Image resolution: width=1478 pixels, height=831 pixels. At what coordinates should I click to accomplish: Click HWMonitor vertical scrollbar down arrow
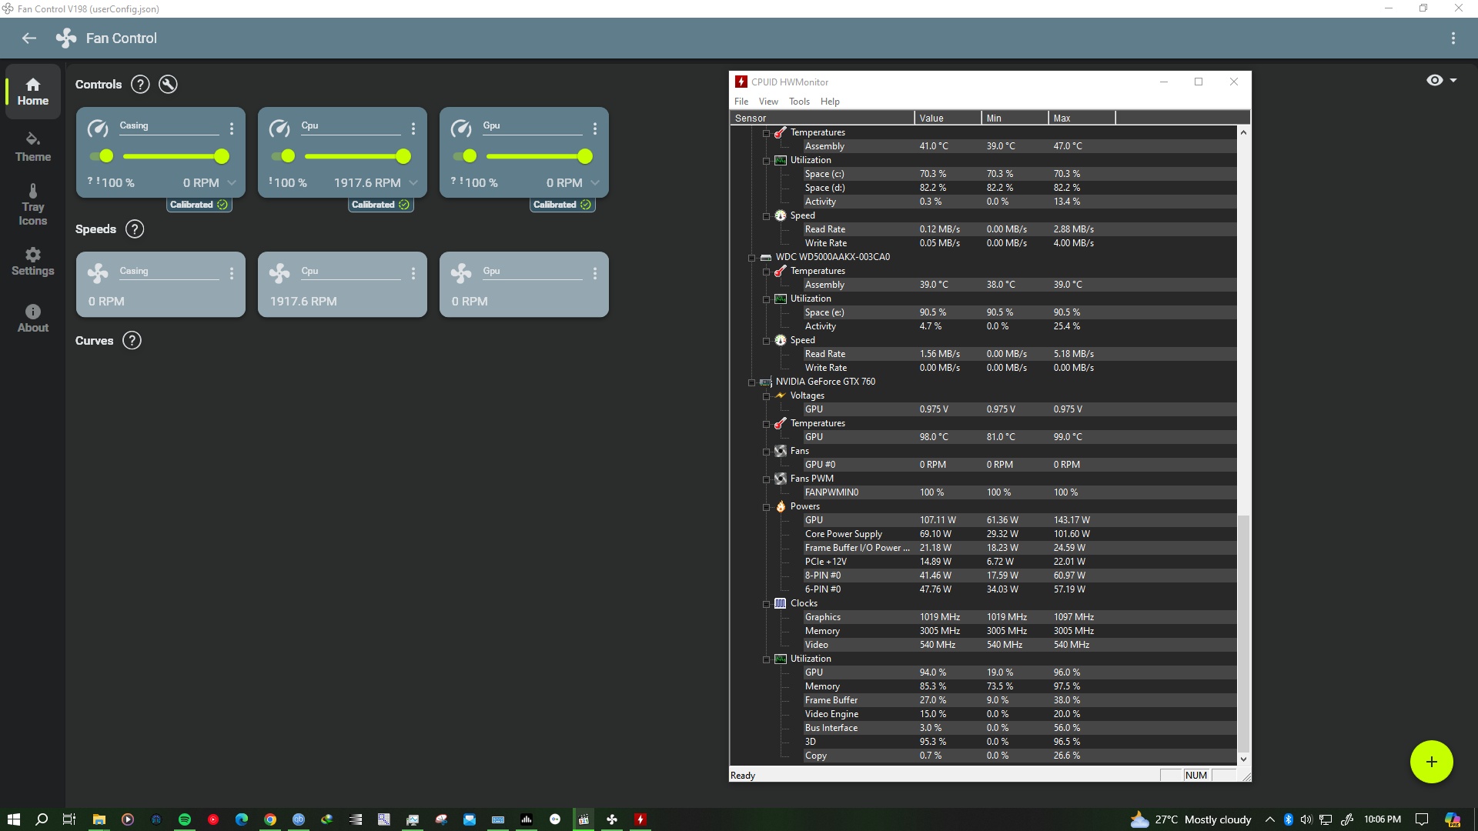(x=1243, y=759)
